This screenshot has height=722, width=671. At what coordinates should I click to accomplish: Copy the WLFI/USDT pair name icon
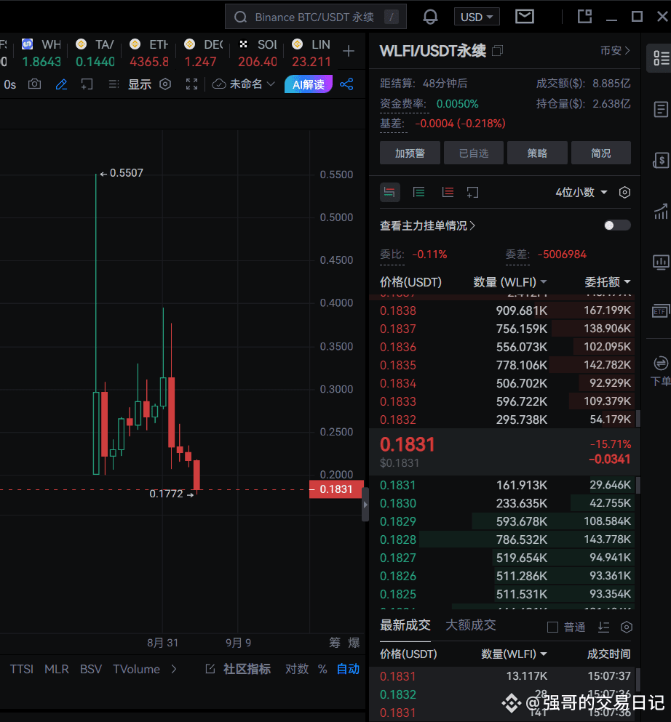point(497,51)
